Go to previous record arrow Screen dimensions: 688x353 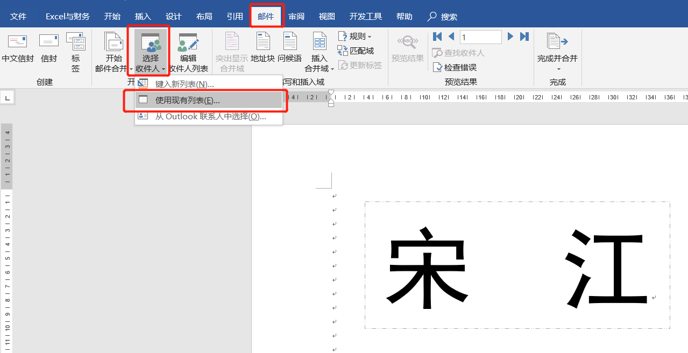coord(451,37)
